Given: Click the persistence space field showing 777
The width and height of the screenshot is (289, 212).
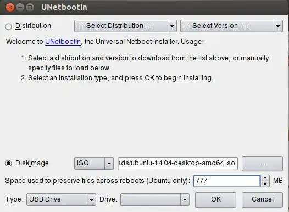Looking at the screenshot, I should [227, 181].
